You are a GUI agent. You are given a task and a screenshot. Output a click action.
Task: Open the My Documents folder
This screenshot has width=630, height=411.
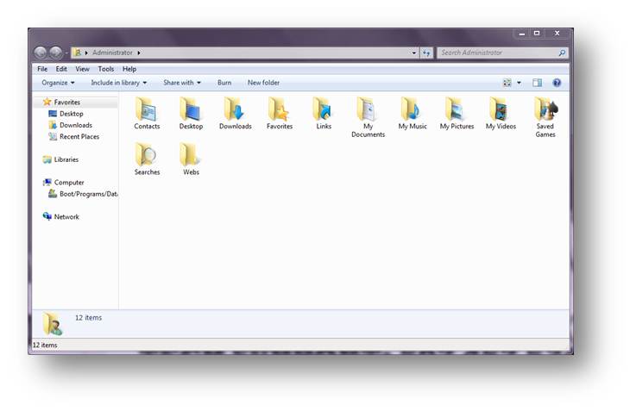click(368, 118)
